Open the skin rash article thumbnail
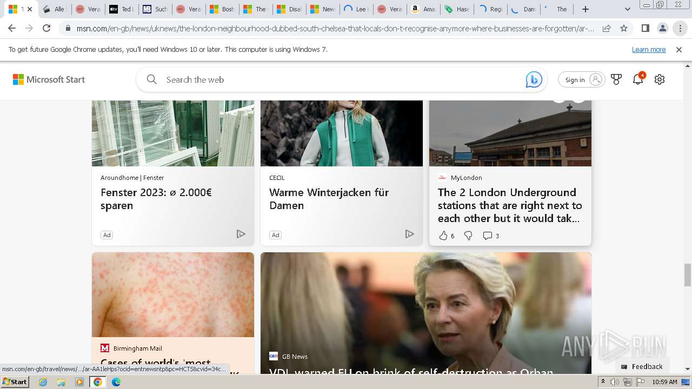 pyautogui.click(x=173, y=294)
